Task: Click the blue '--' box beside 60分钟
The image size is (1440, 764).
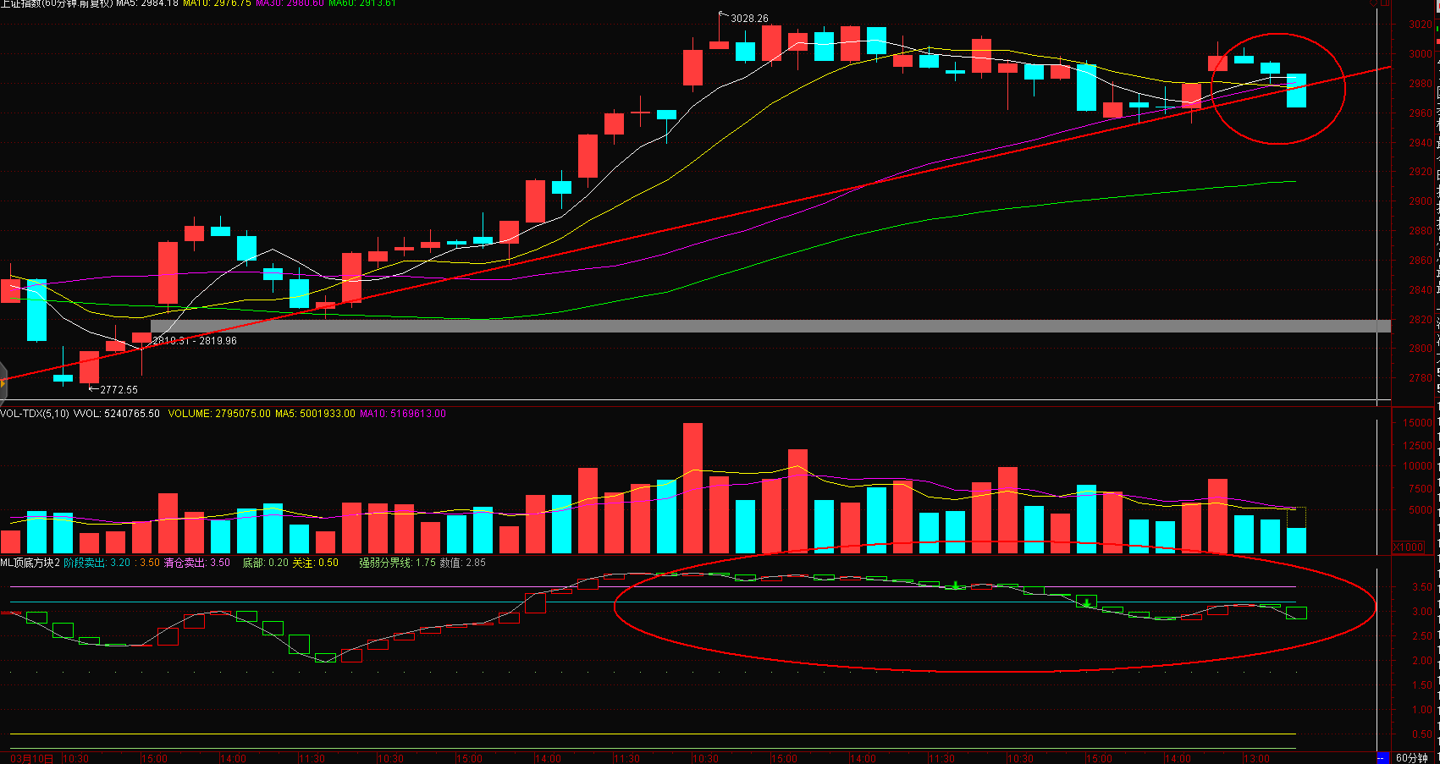Action: (1383, 758)
